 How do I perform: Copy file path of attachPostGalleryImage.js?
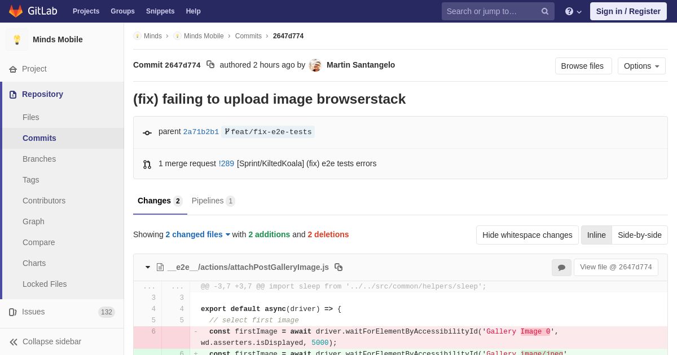click(338, 267)
